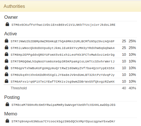Click lock icon next to STM6Ukq4htXhnk key
141x126 pixels.
pos(6,74)
